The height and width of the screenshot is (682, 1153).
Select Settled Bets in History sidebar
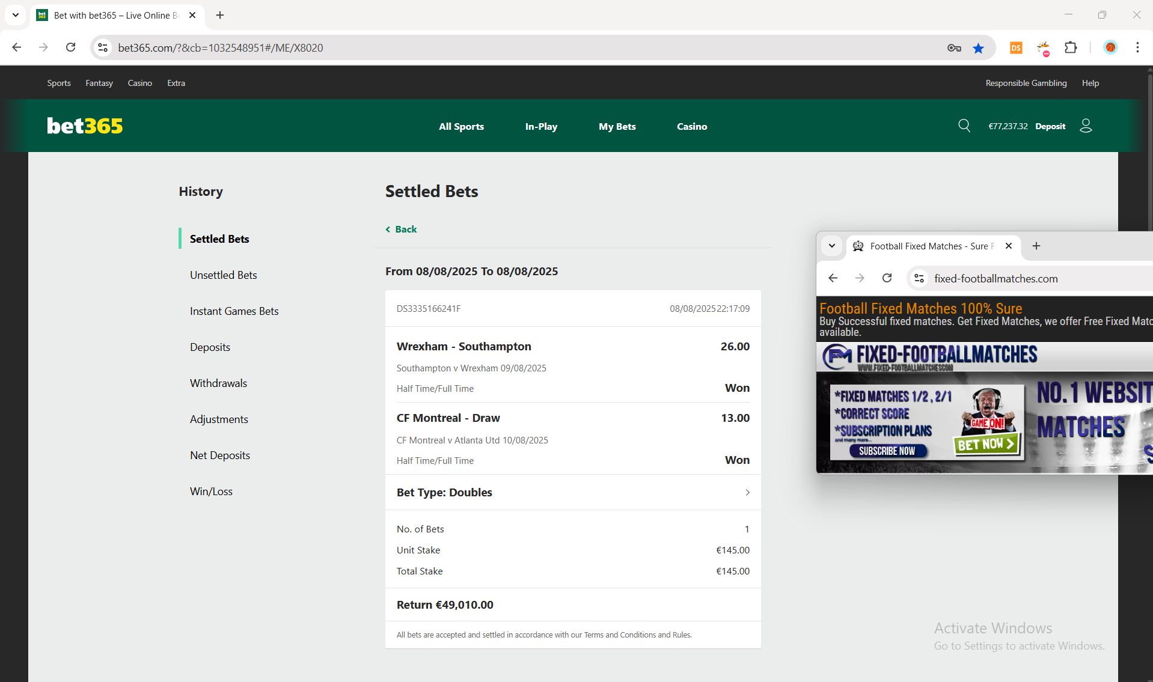(219, 239)
